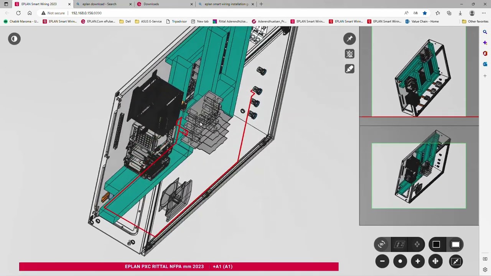Reset view with the center dot button

400,261
